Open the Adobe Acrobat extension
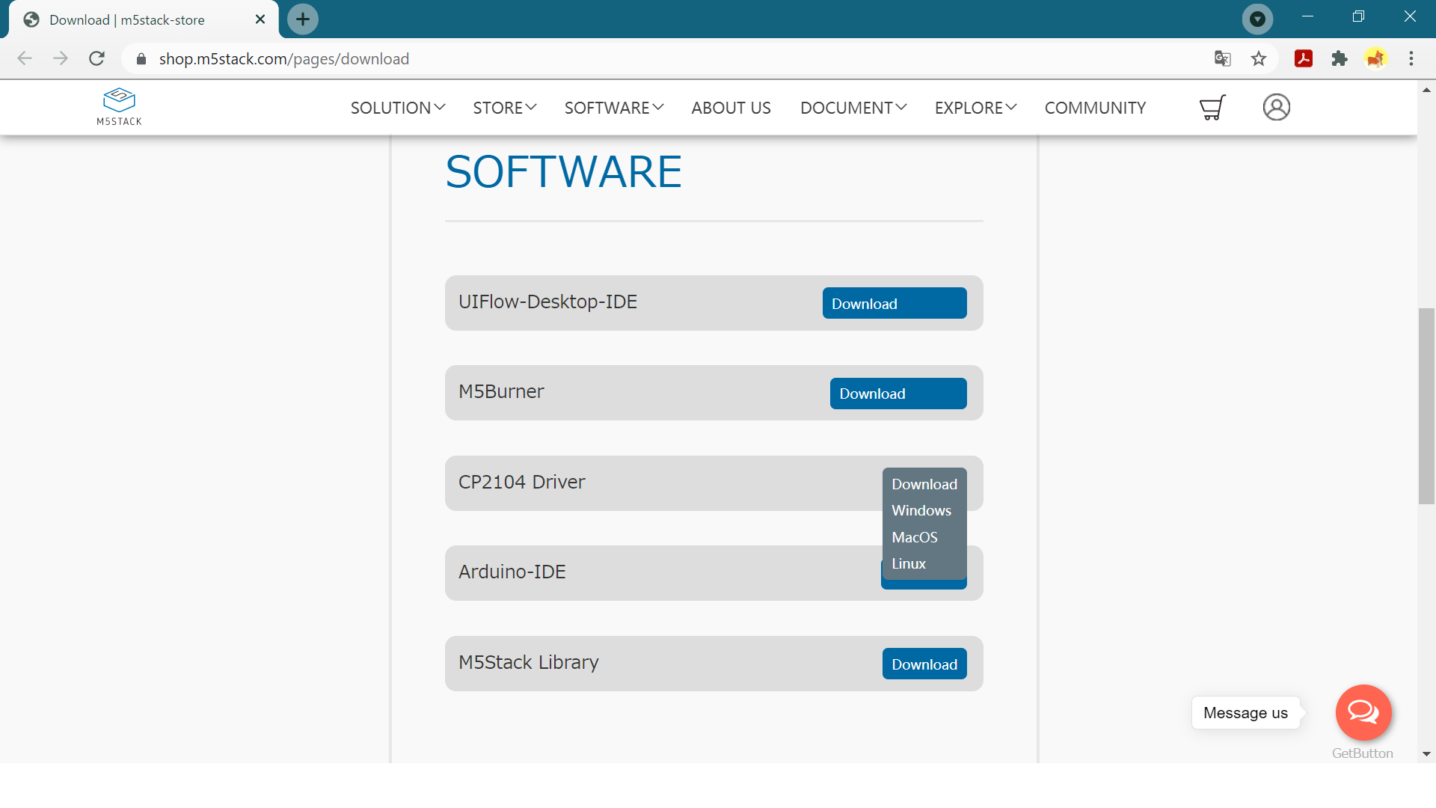The height and width of the screenshot is (808, 1436). click(1303, 58)
